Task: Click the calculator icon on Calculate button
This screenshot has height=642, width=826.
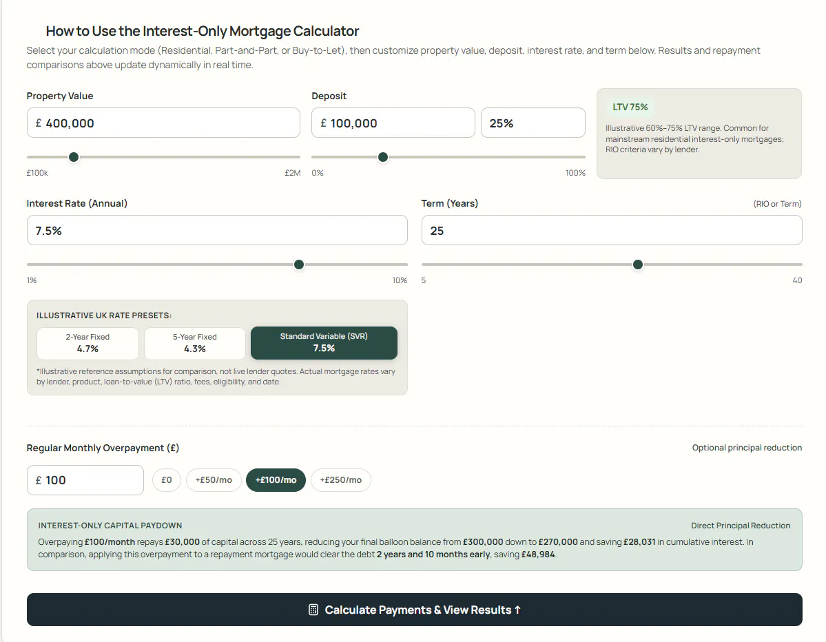Action: coord(313,610)
